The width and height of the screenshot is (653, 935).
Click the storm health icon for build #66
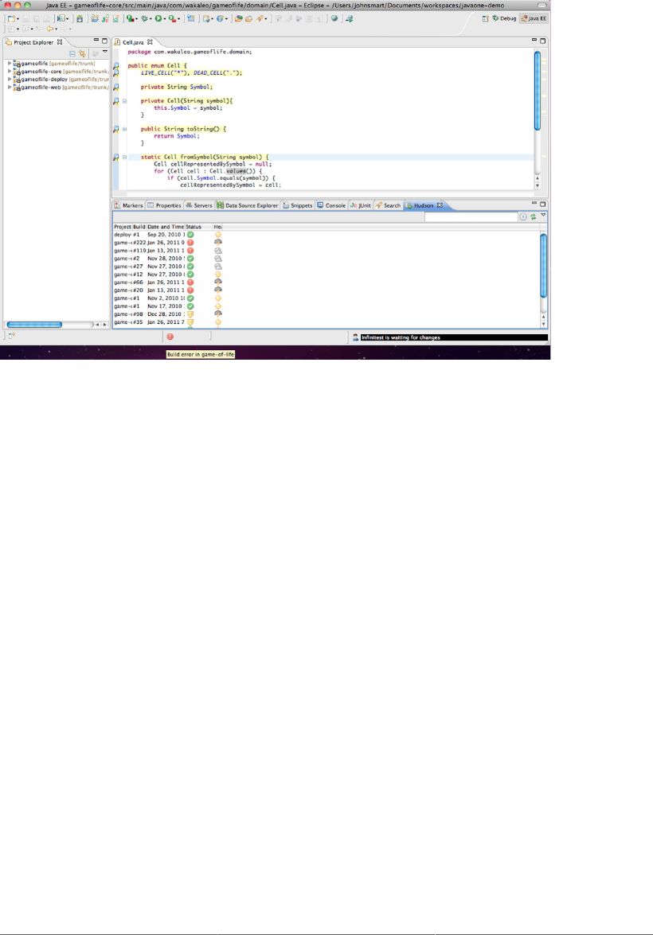pos(218,282)
